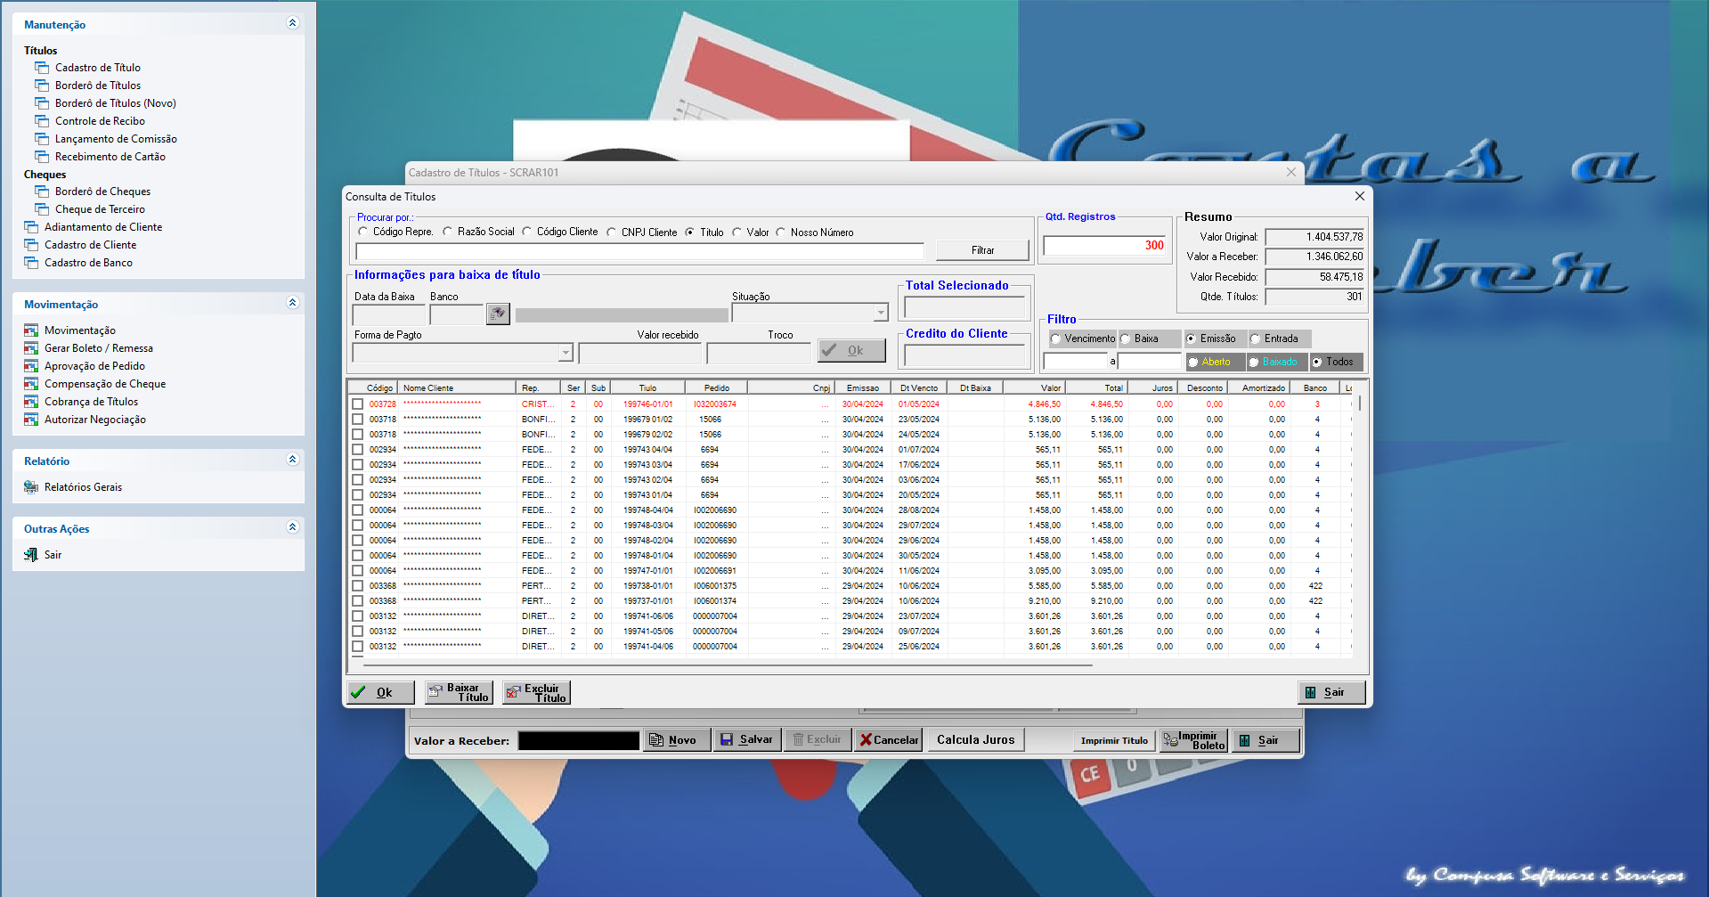Click Cadastro de Banco icon
The height and width of the screenshot is (897, 1709).
(x=31, y=263)
